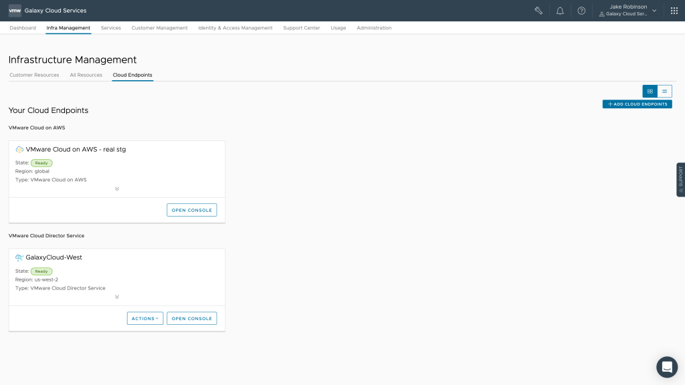
Task: Click Ready badge on AWS card
Action: pyautogui.click(x=41, y=163)
